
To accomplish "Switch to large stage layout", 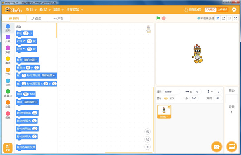I will [x=223, y=18].
